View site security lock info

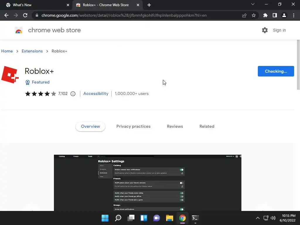coord(37,15)
